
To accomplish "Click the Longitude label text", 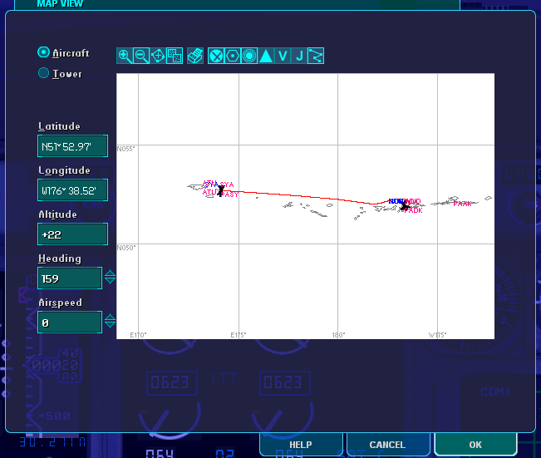I will tap(65, 170).
